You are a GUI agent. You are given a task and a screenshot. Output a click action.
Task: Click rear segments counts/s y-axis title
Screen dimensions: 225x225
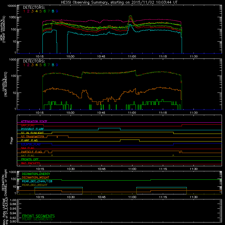coord(5,84)
